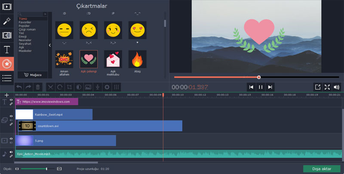Select the Ateş fire sticker
The image size is (344, 174).
tap(137, 59)
